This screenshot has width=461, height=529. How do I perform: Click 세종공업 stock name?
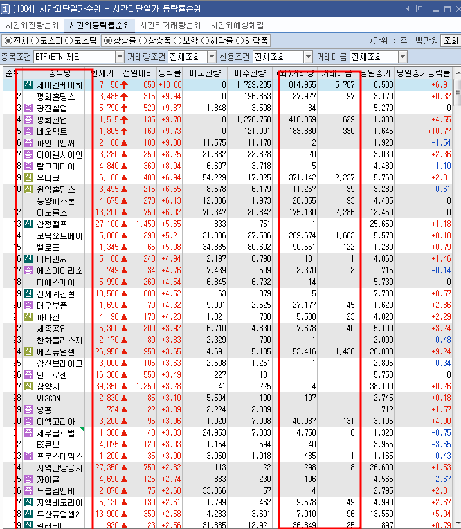click(52, 328)
